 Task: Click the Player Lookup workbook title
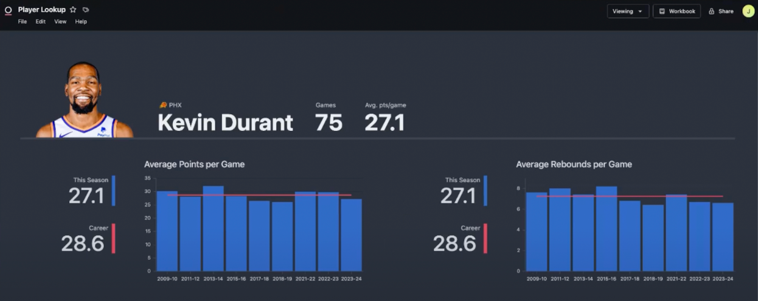(x=41, y=10)
